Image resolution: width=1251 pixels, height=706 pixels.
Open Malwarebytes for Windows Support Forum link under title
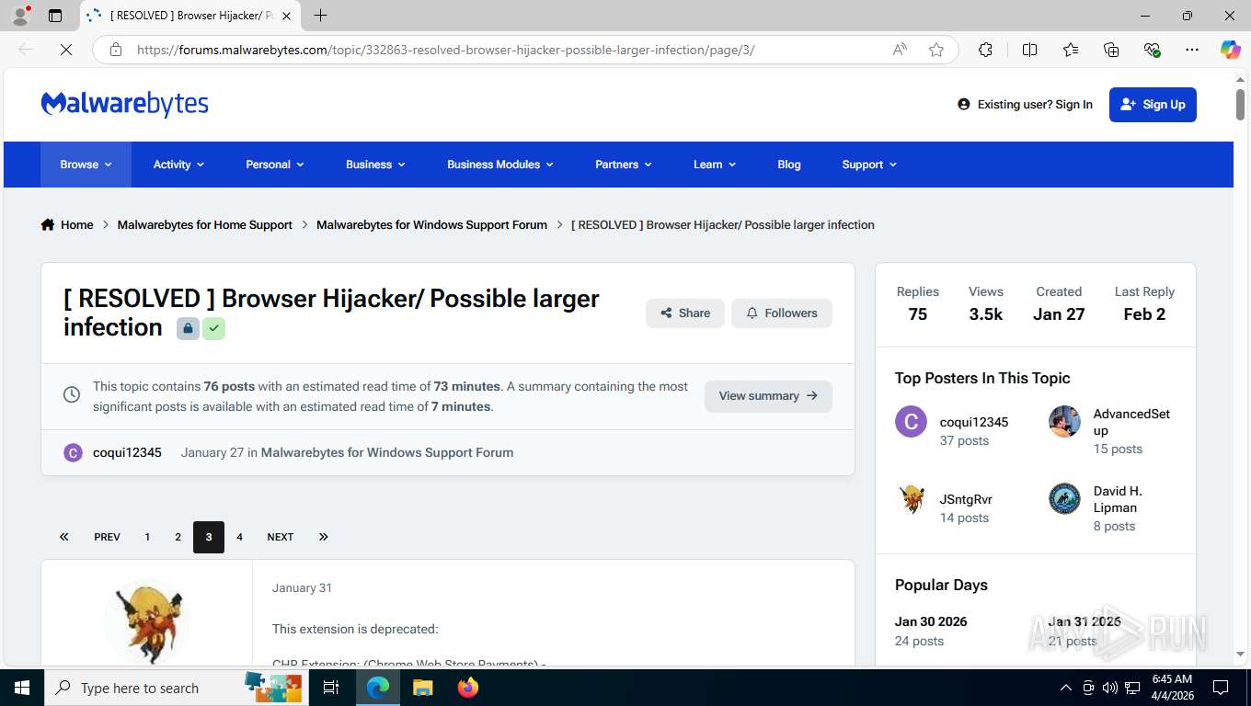pos(387,452)
